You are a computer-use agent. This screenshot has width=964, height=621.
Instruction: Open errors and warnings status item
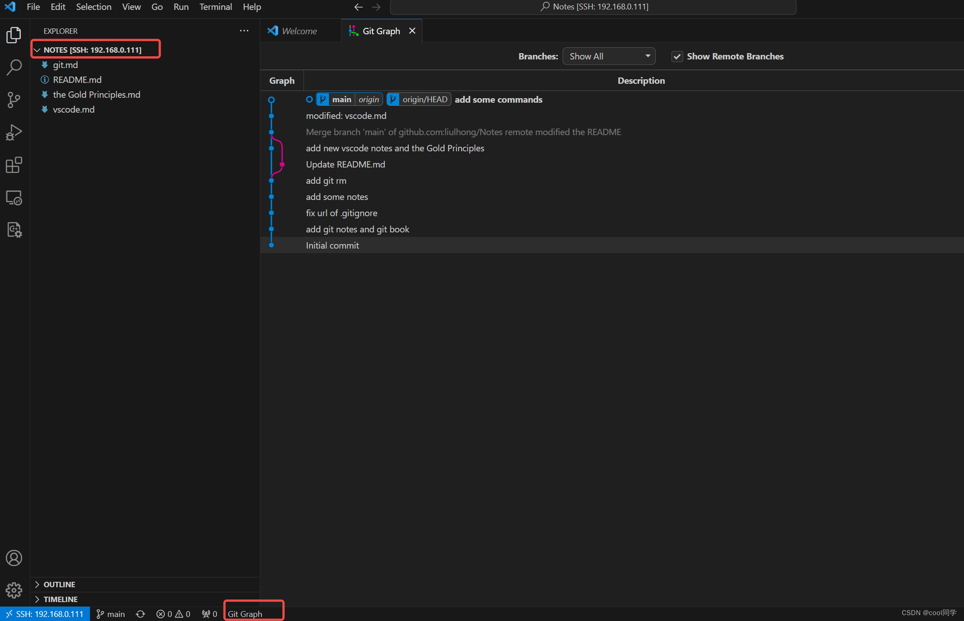point(173,614)
